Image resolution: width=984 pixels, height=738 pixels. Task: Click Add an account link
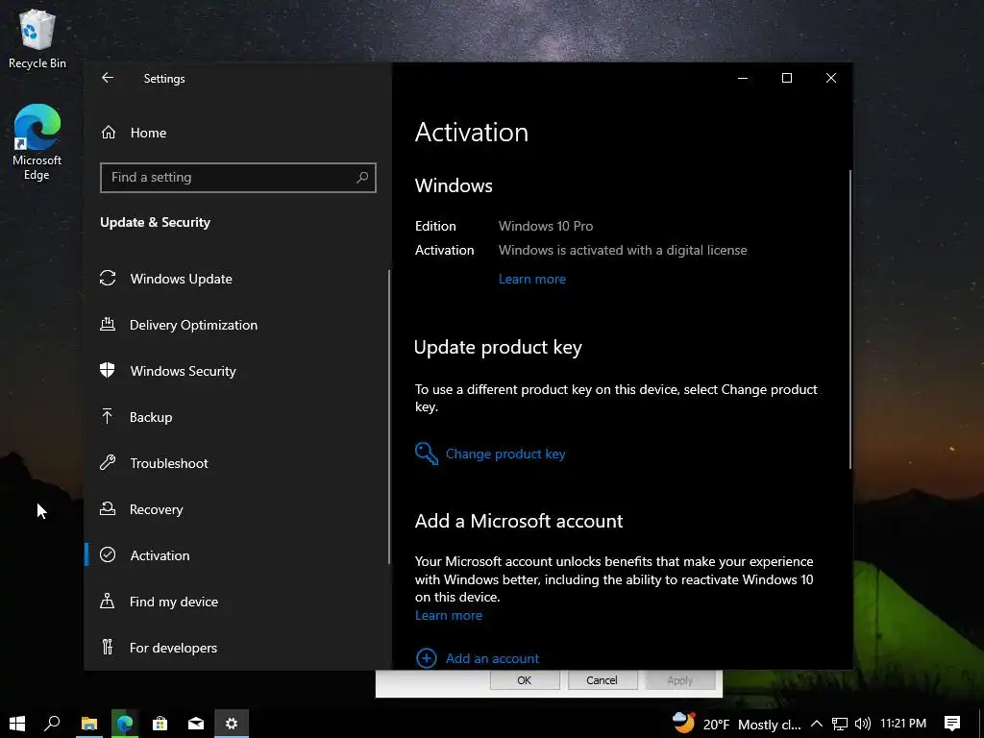pos(492,658)
